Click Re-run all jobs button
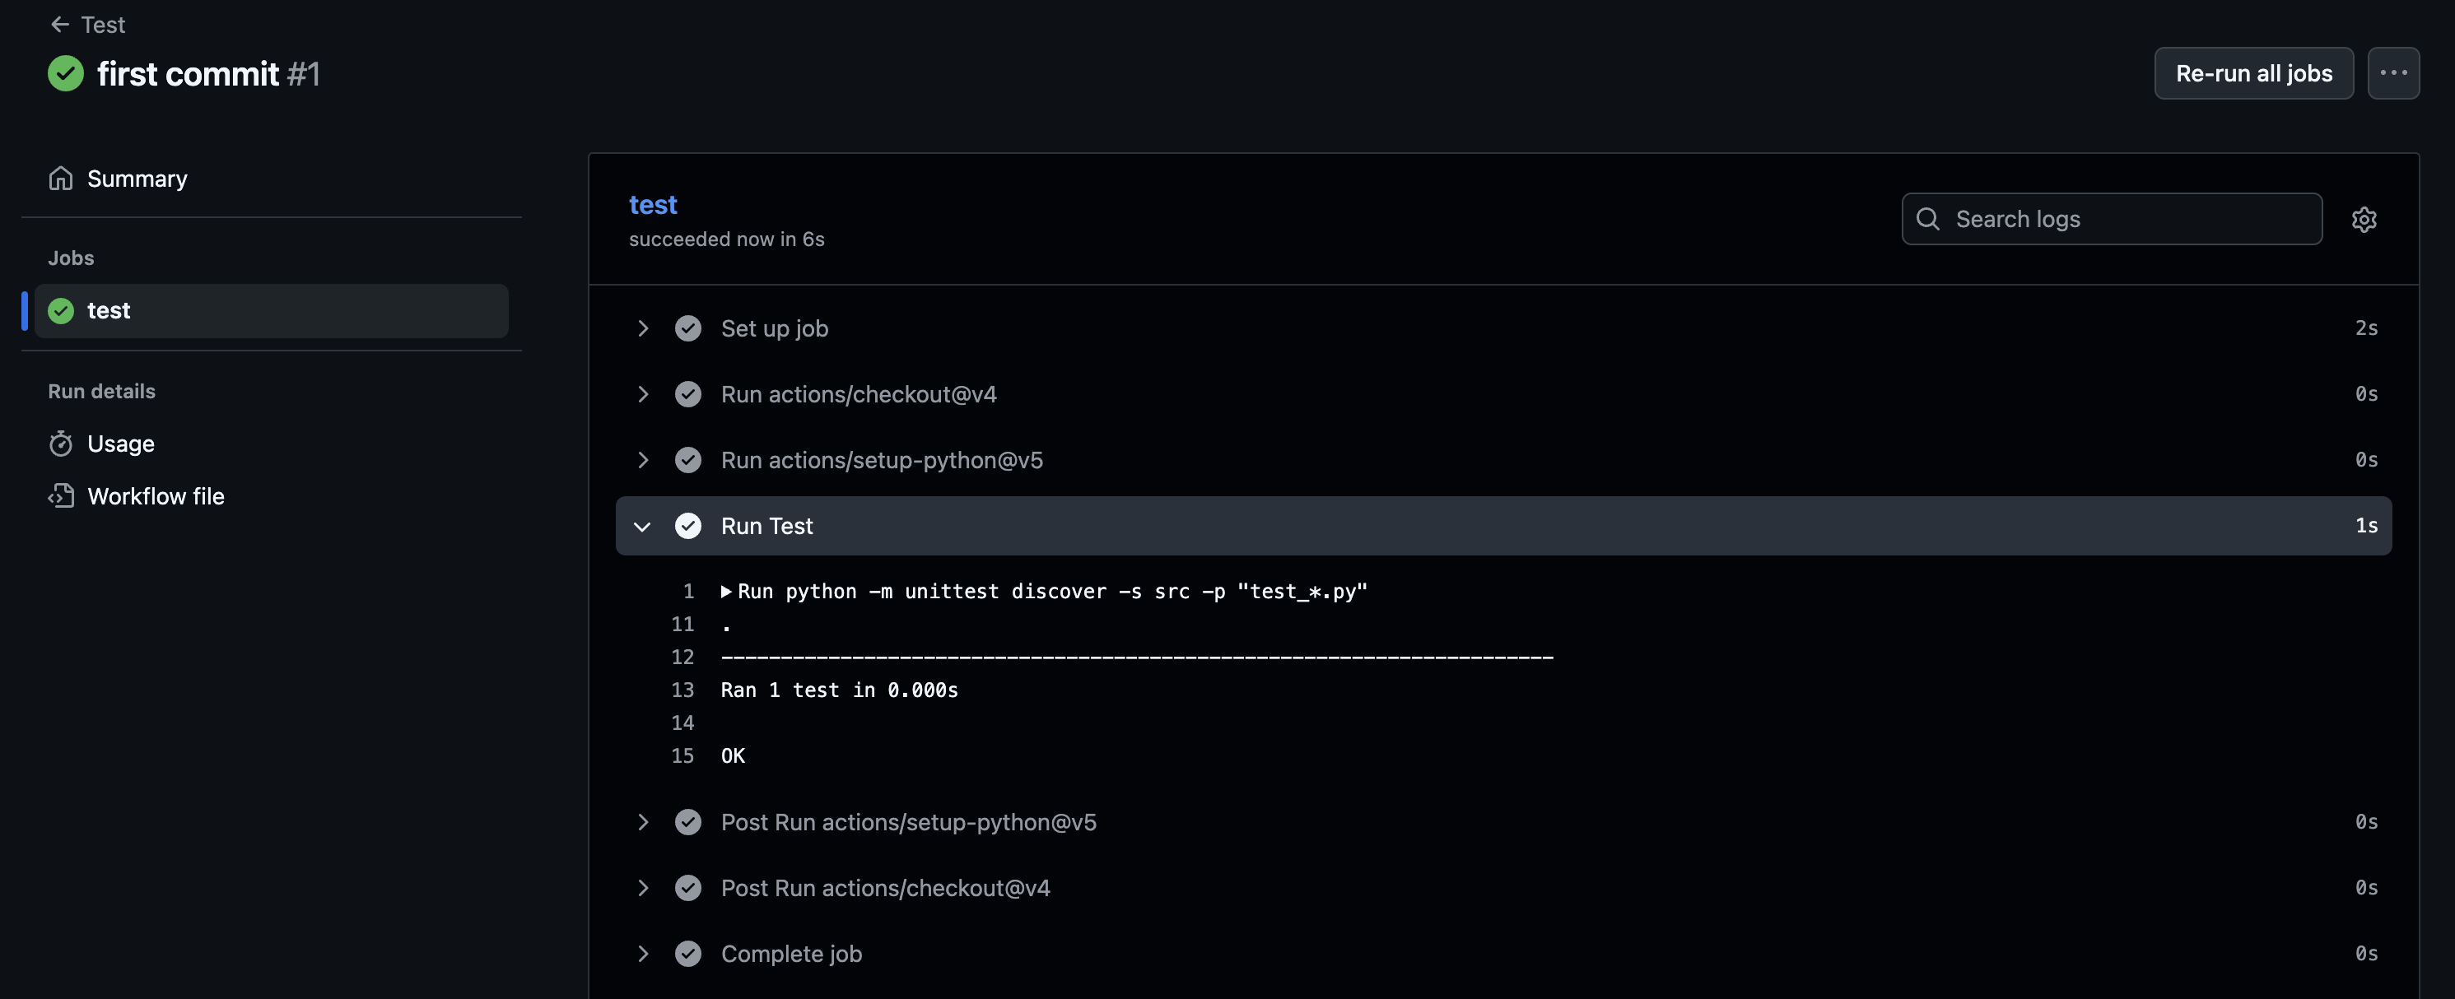 click(2254, 73)
